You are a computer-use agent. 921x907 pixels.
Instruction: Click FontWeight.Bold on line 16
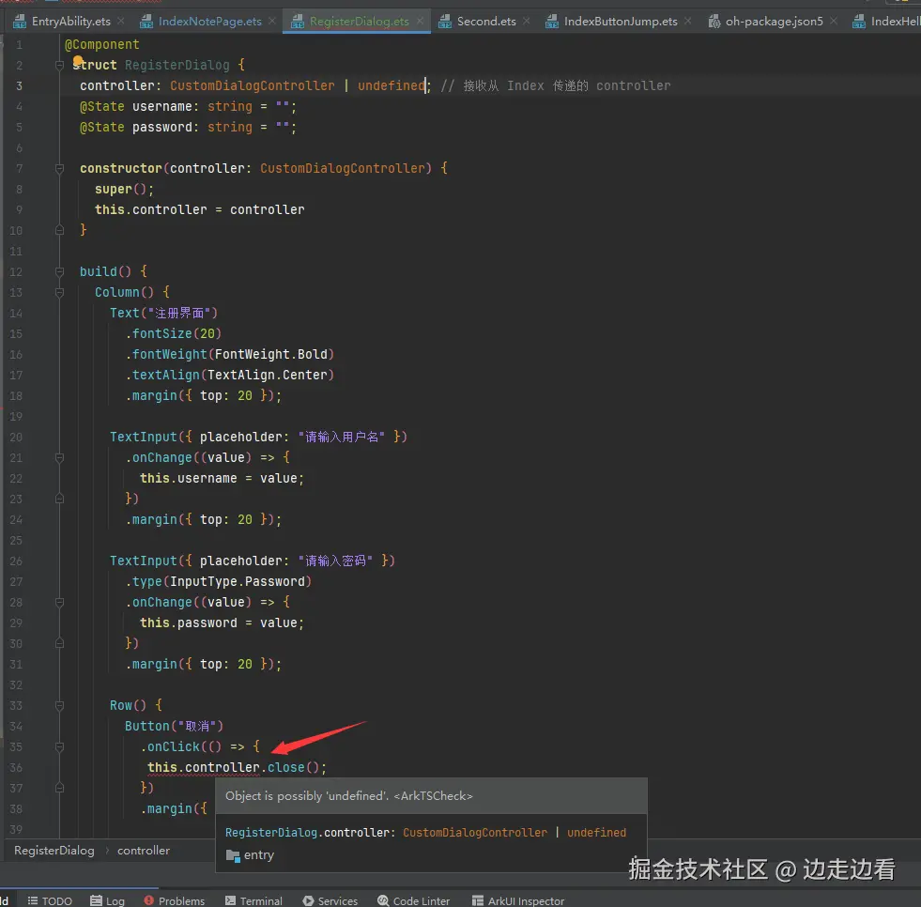pos(271,354)
